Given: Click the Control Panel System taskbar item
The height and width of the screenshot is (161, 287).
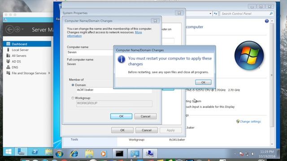Looking at the screenshot, I should pos(135,154).
